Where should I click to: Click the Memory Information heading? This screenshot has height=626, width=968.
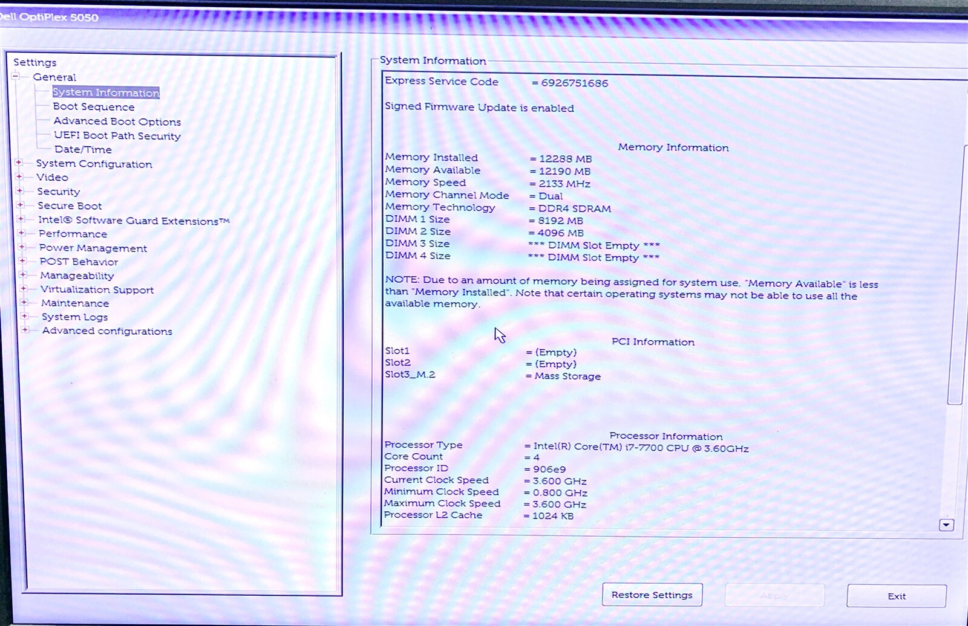click(x=673, y=147)
